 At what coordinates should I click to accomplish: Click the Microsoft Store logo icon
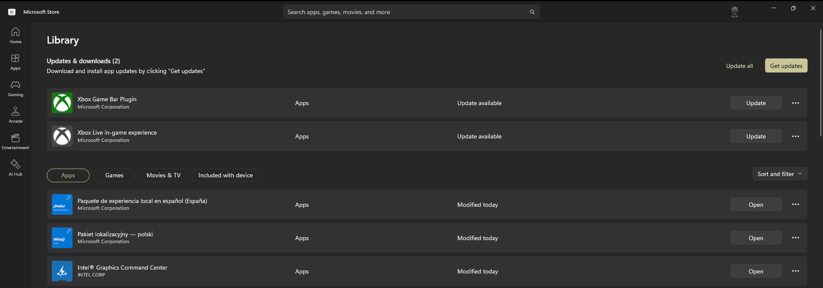click(x=12, y=12)
